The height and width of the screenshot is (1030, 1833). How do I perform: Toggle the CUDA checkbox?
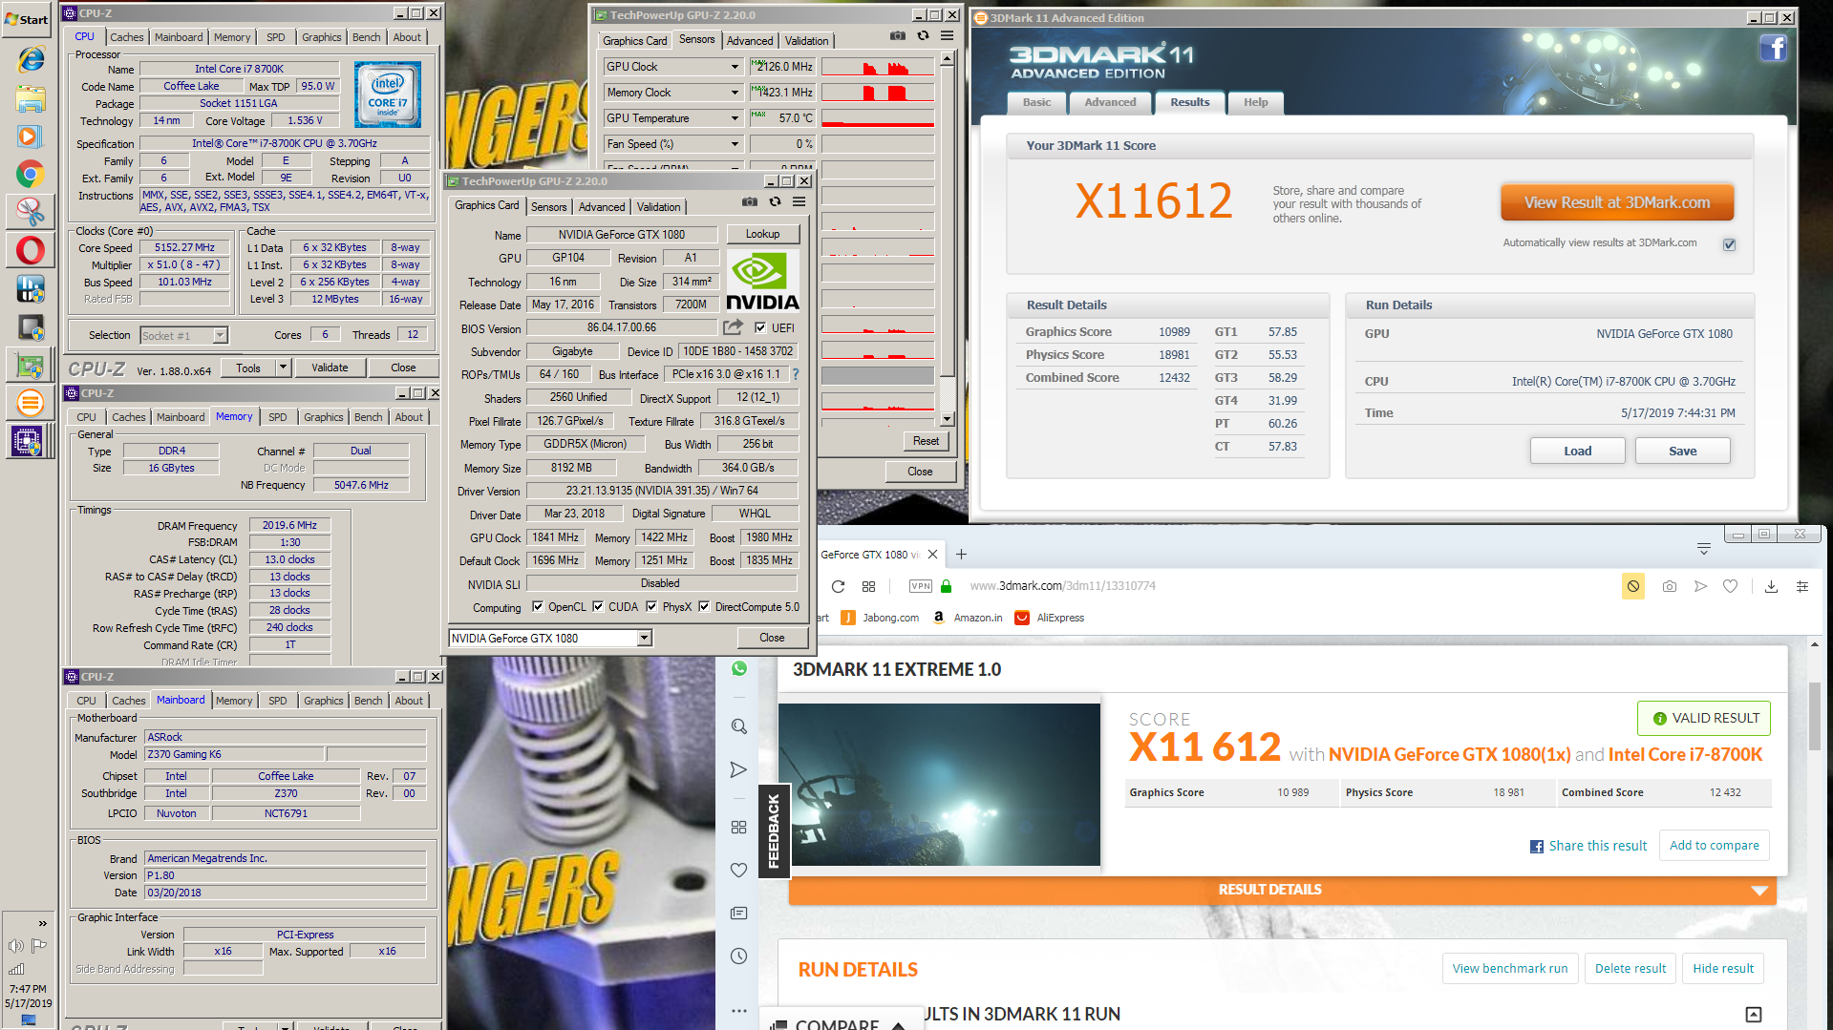598,606
